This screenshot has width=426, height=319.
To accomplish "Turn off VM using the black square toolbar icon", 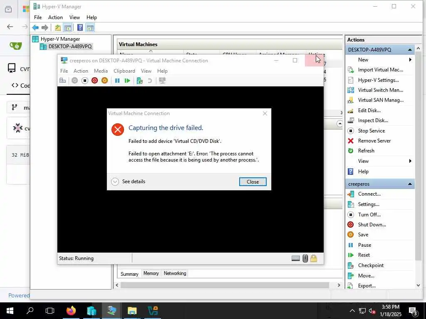I will click(85, 81).
